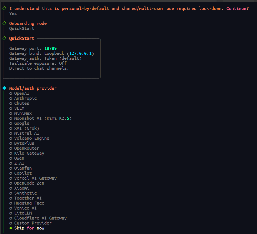257x234 pixels.
Task: Choose Anthropic as model provider
Action: point(23,98)
